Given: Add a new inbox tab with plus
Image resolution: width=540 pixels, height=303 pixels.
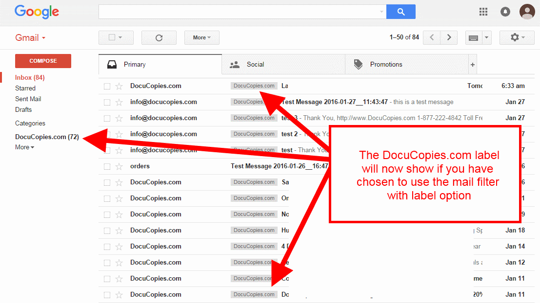Looking at the screenshot, I should point(472,64).
